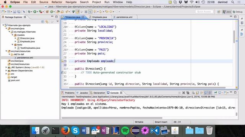This screenshot has height=137, width=245.
Task: Open the Navigate menu
Action: point(71,2)
